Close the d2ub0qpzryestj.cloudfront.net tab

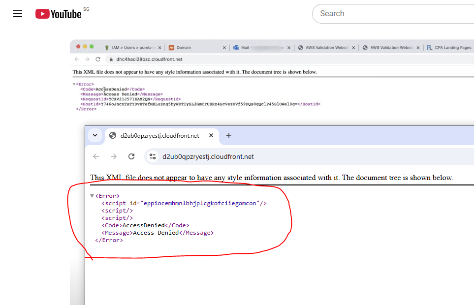click(x=212, y=135)
